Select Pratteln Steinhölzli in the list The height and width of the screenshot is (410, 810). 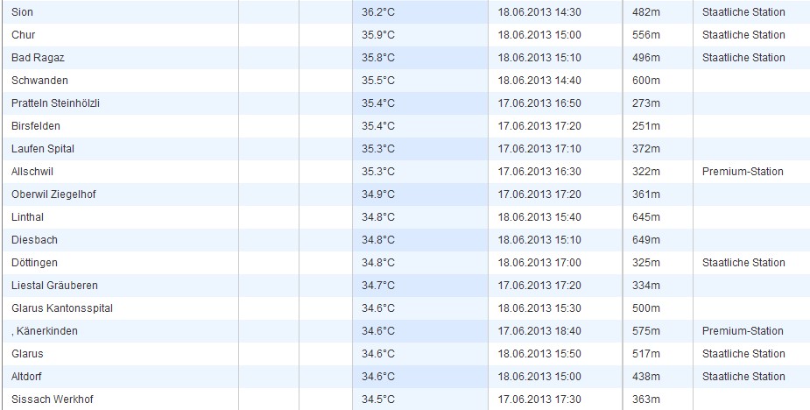click(x=55, y=103)
